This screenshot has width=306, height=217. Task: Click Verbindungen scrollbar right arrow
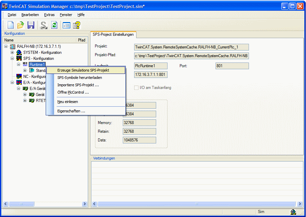click(300, 204)
